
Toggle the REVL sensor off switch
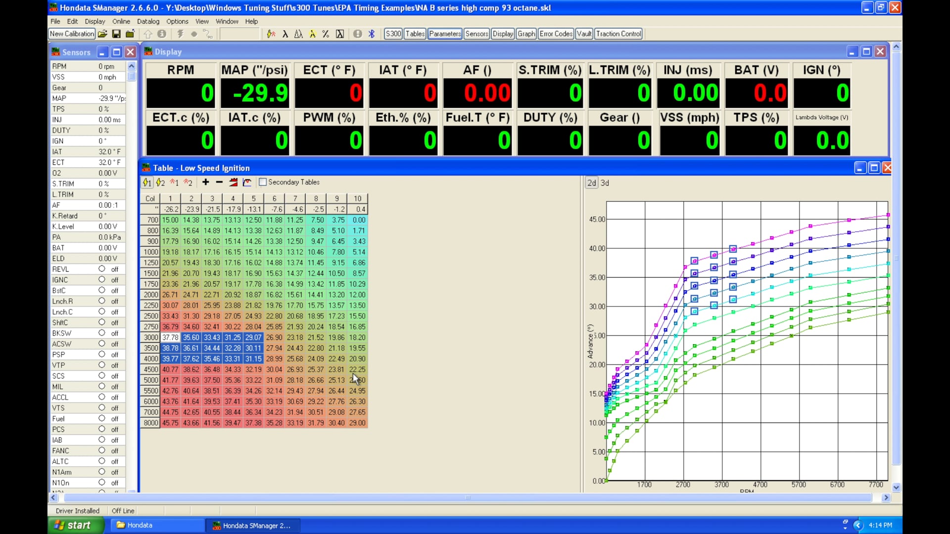tap(102, 269)
